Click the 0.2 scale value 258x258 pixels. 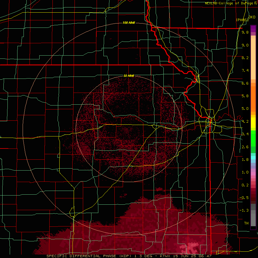click(245, 185)
